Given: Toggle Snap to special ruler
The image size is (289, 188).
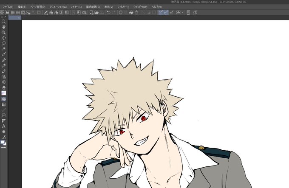Looking at the screenshot, I should pyautogui.click(x=166, y=12).
